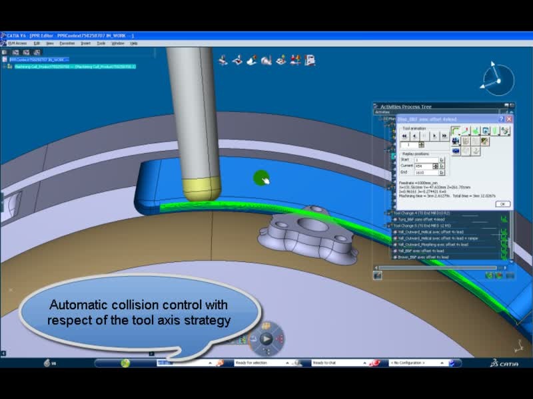Click the first icon in top-left toolbar
533x399 pixels.
pyautogui.click(x=5, y=53)
